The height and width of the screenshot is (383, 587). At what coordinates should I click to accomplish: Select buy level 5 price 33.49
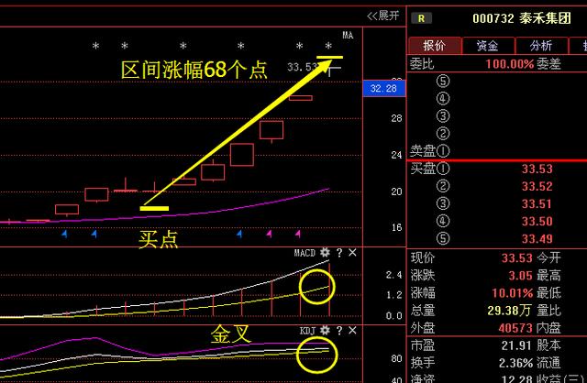[537, 238]
